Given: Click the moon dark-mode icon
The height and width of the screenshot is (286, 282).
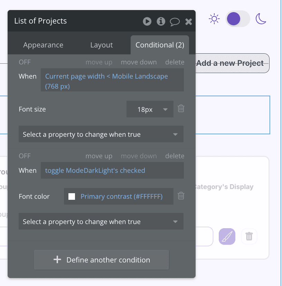Looking at the screenshot, I should (261, 19).
